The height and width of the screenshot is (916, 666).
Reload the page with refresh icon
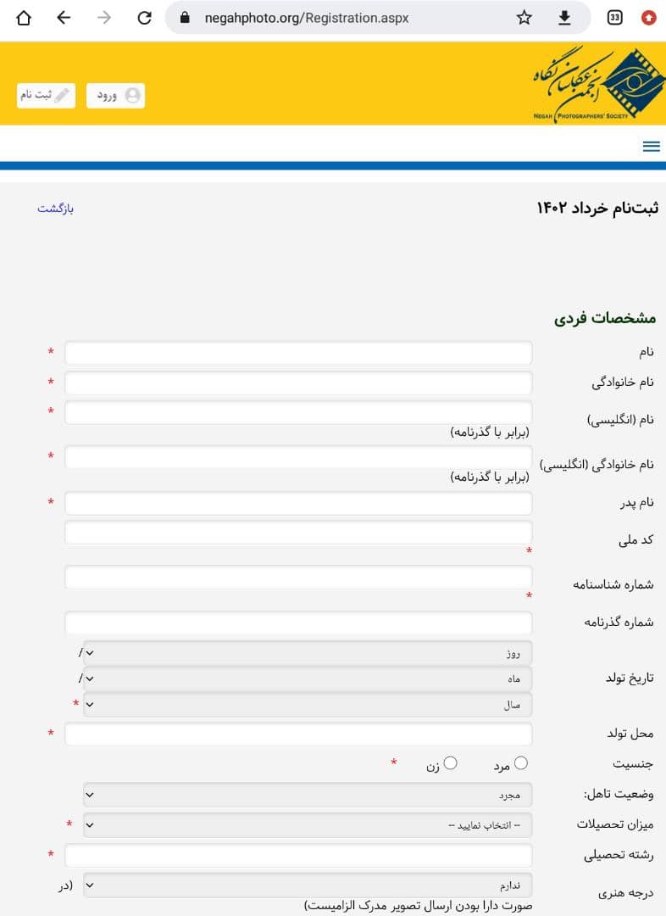point(144,18)
